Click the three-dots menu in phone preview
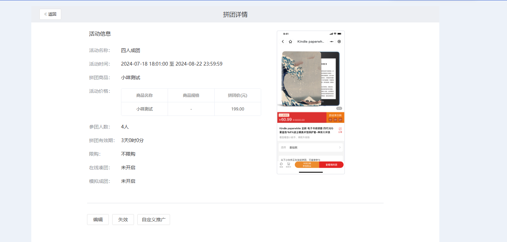The width and height of the screenshot is (507, 242). [332, 41]
